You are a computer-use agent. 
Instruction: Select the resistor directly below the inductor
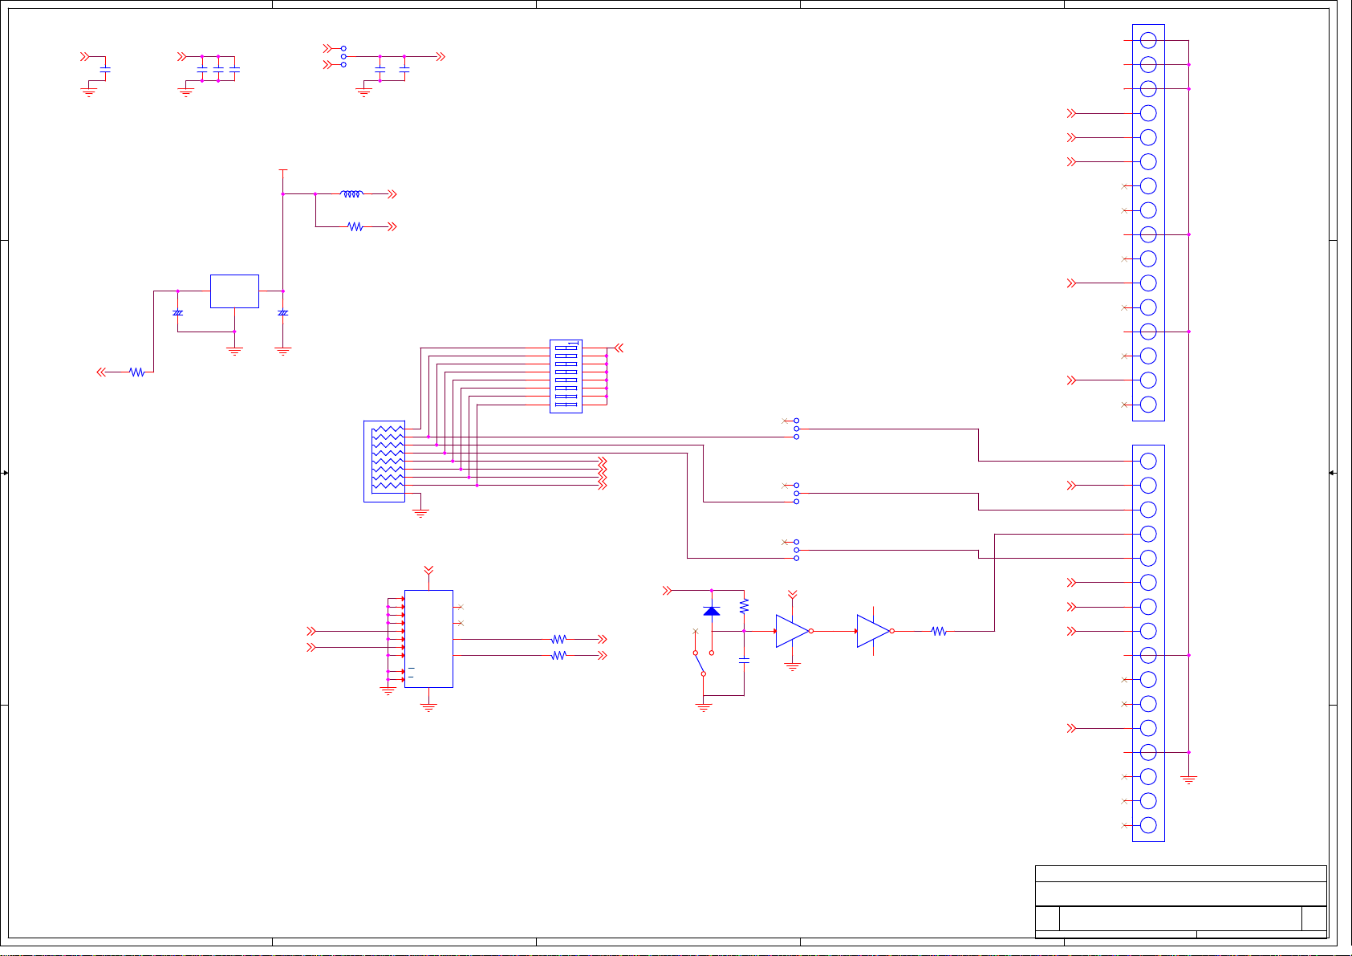[x=355, y=227]
